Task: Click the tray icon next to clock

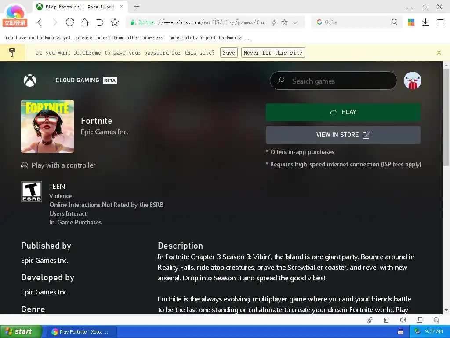Action: 417,332
